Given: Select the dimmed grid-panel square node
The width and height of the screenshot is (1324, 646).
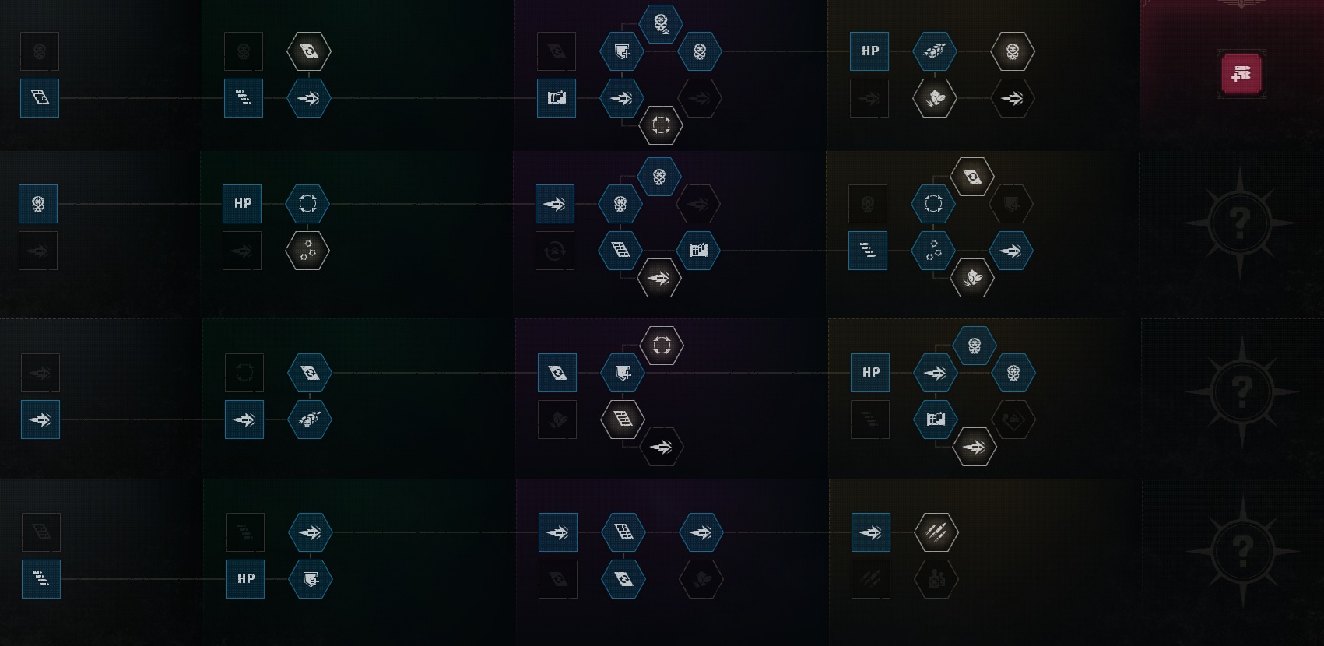Looking at the screenshot, I should pos(41,532).
